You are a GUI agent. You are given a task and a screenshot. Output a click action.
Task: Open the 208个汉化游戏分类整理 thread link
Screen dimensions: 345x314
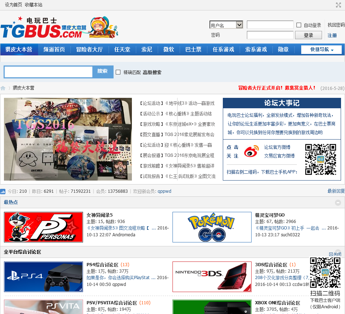click(x=282, y=278)
